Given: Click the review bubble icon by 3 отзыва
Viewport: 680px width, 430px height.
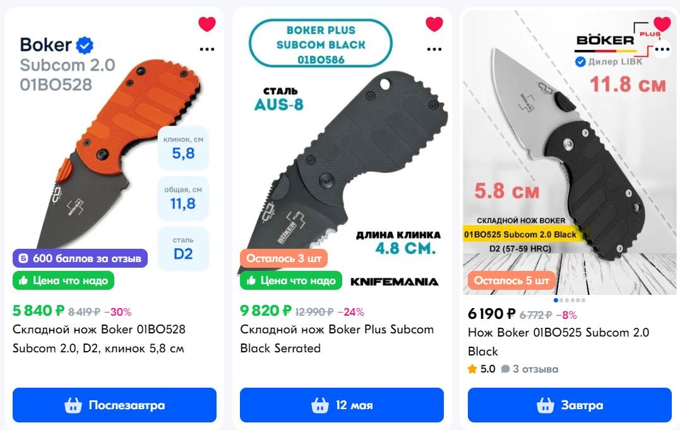Looking at the screenshot, I should tap(505, 369).
